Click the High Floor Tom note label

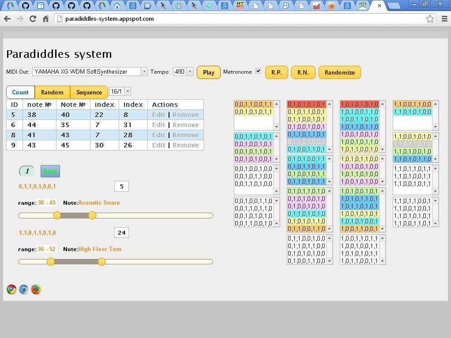tap(100, 249)
